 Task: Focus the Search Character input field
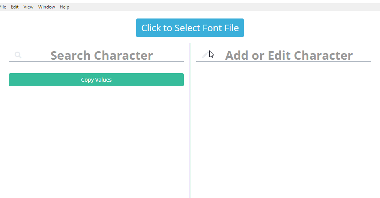coord(102,55)
